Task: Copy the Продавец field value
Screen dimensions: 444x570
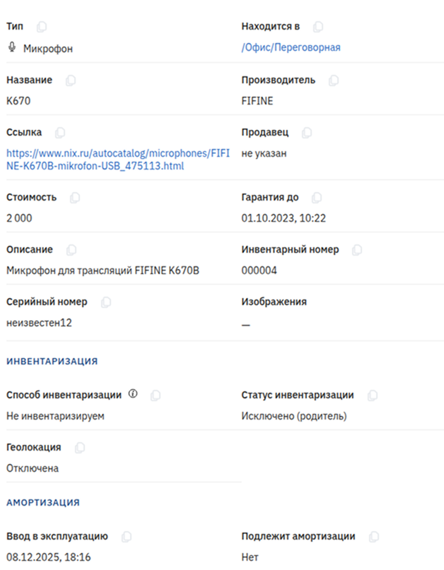Action: point(307,133)
